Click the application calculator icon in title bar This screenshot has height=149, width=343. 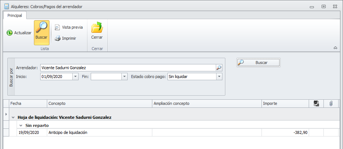coord(7,7)
